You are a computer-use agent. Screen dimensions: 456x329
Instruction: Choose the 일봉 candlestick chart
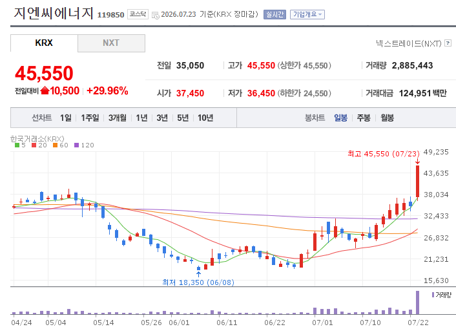(340, 118)
